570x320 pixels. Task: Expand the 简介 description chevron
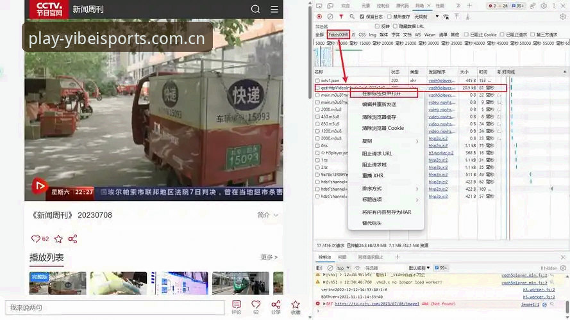pos(276,216)
